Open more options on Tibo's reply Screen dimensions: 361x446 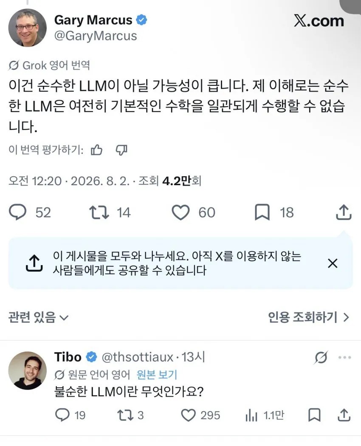tap(344, 357)
